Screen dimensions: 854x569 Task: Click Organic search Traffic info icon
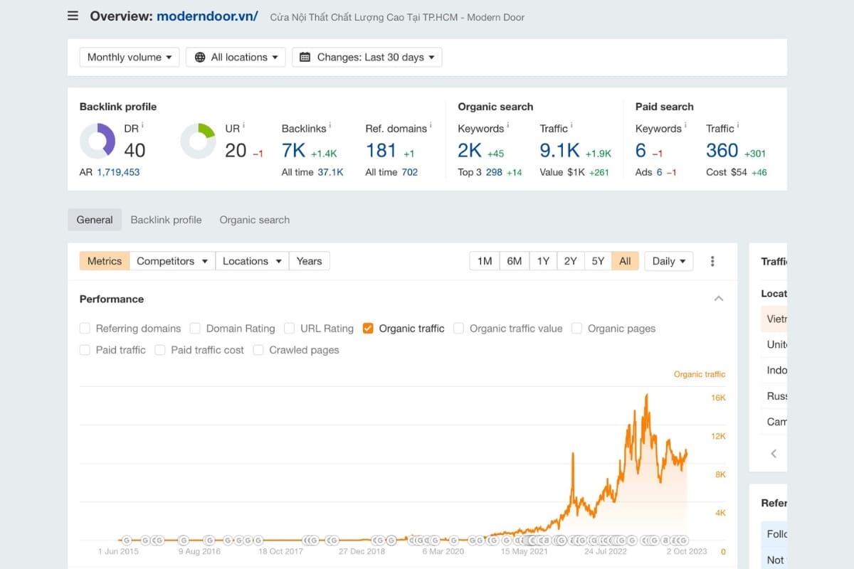(571, 125)
